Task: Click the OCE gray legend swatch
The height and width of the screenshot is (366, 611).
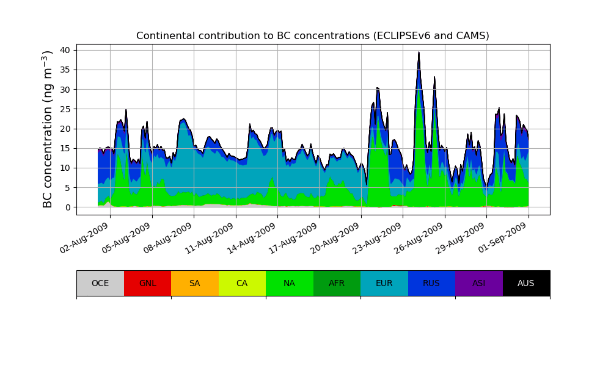Action: pos(100,283)
